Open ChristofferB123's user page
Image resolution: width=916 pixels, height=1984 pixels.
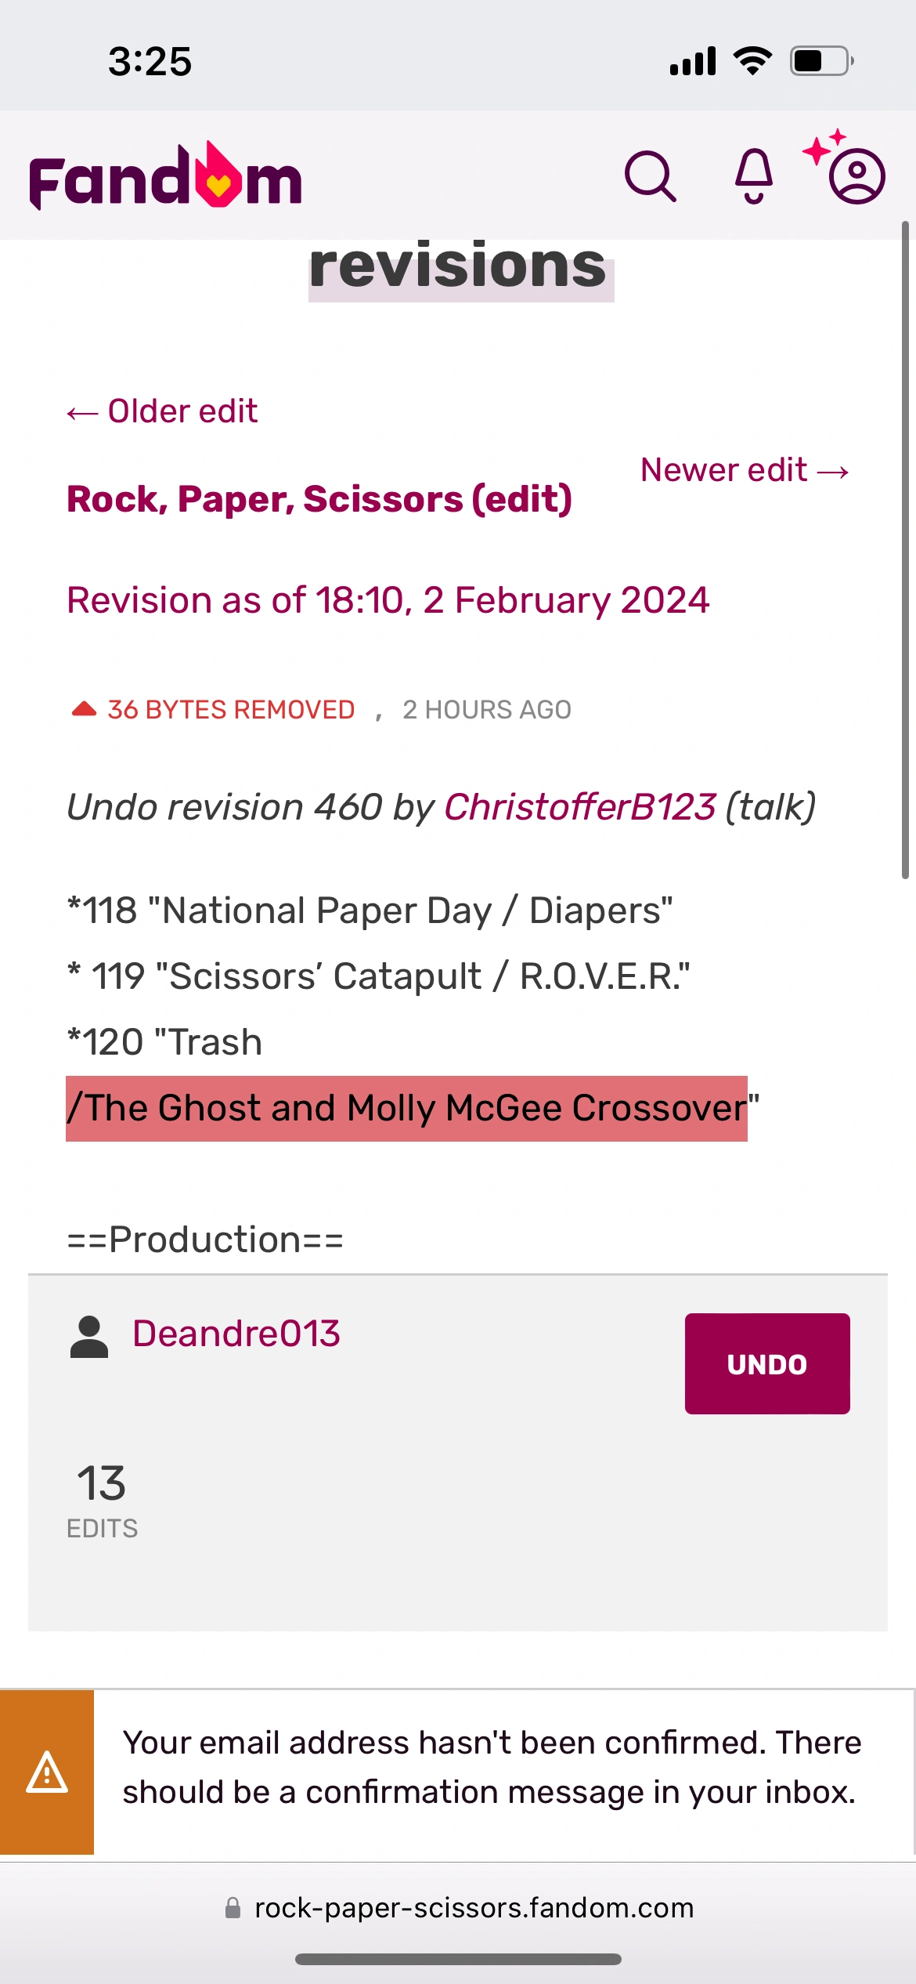click(580, 807)
